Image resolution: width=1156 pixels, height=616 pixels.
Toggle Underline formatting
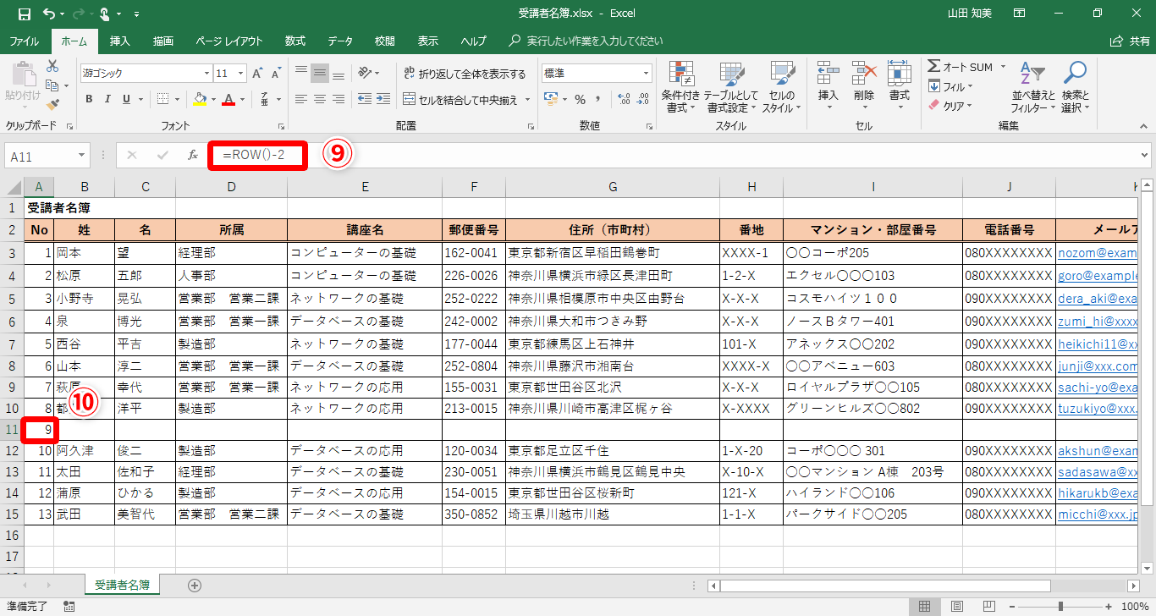pyautogui.click(x=128, y=99)
